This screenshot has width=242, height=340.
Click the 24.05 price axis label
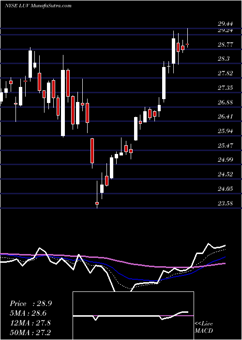click(226, 189)
